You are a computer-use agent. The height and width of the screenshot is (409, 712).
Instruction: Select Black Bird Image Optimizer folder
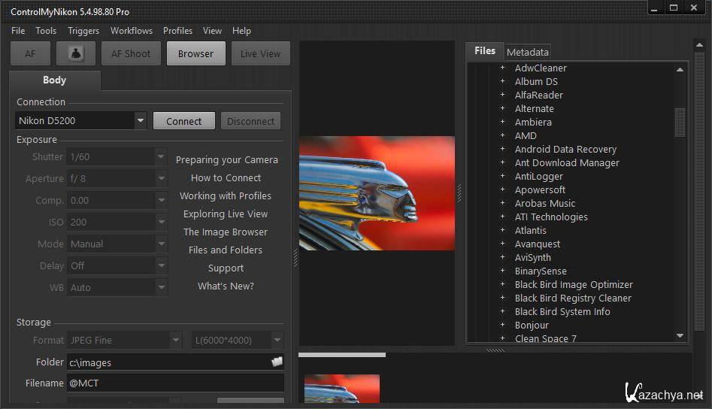[x=574, y=284]
